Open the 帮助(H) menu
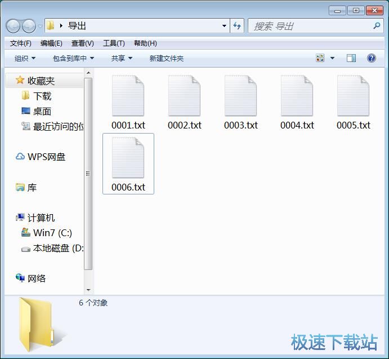 (x=145, y=43)
